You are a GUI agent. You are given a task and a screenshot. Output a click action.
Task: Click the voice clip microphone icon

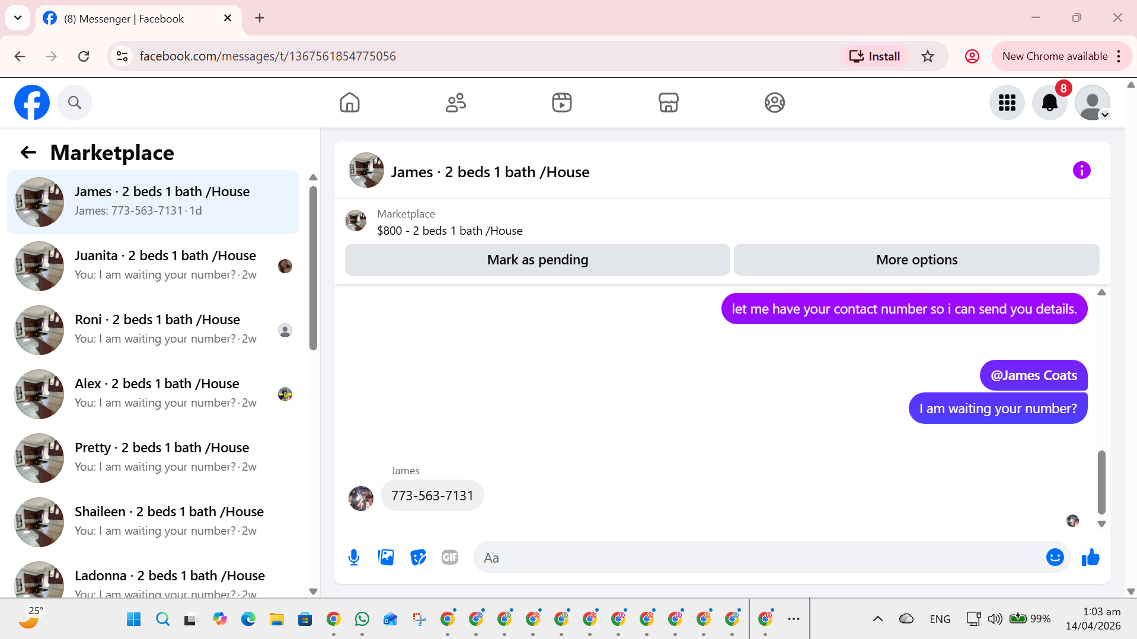pos(354,557)
